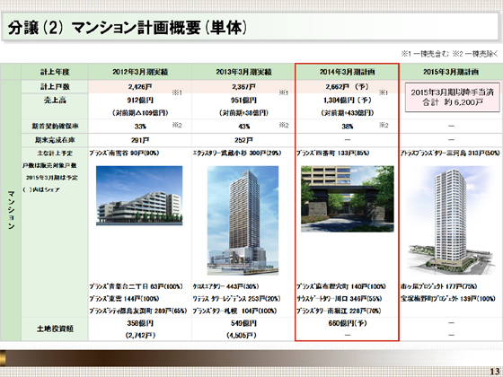Click ブランズ東雲 144戸(100%)

(x=124, y=299)
